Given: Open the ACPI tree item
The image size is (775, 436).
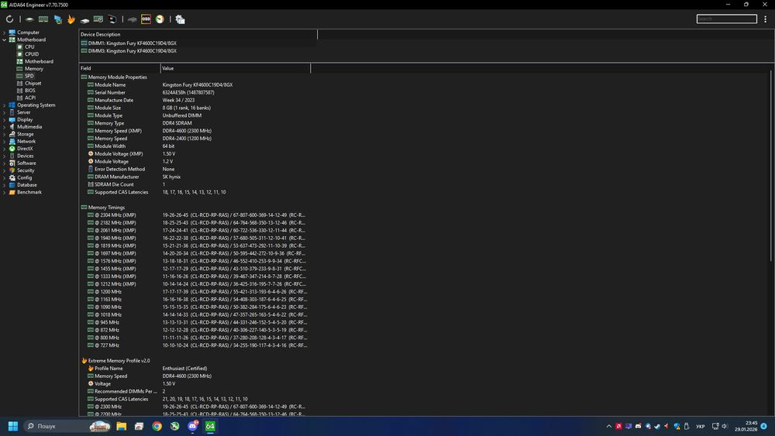Looking at the screenshot, I should [x=26, y=98].
